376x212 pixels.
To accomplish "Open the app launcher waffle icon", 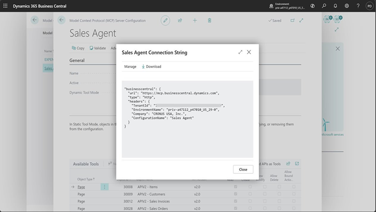I will (x=5, y=6).
